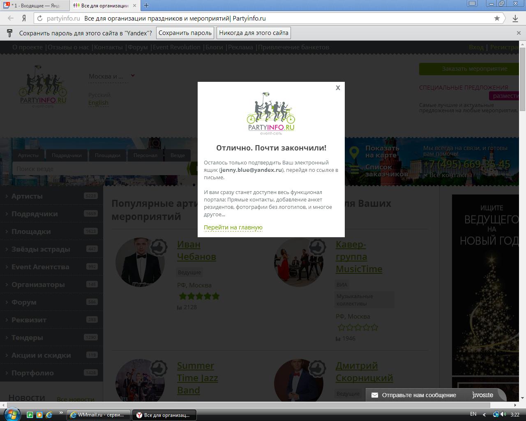Image resolution: width=526 pixels, height=421 pixels.
Task: Close the registration confirmation popup
Action: pyautogui.click(x=338, y=88)
